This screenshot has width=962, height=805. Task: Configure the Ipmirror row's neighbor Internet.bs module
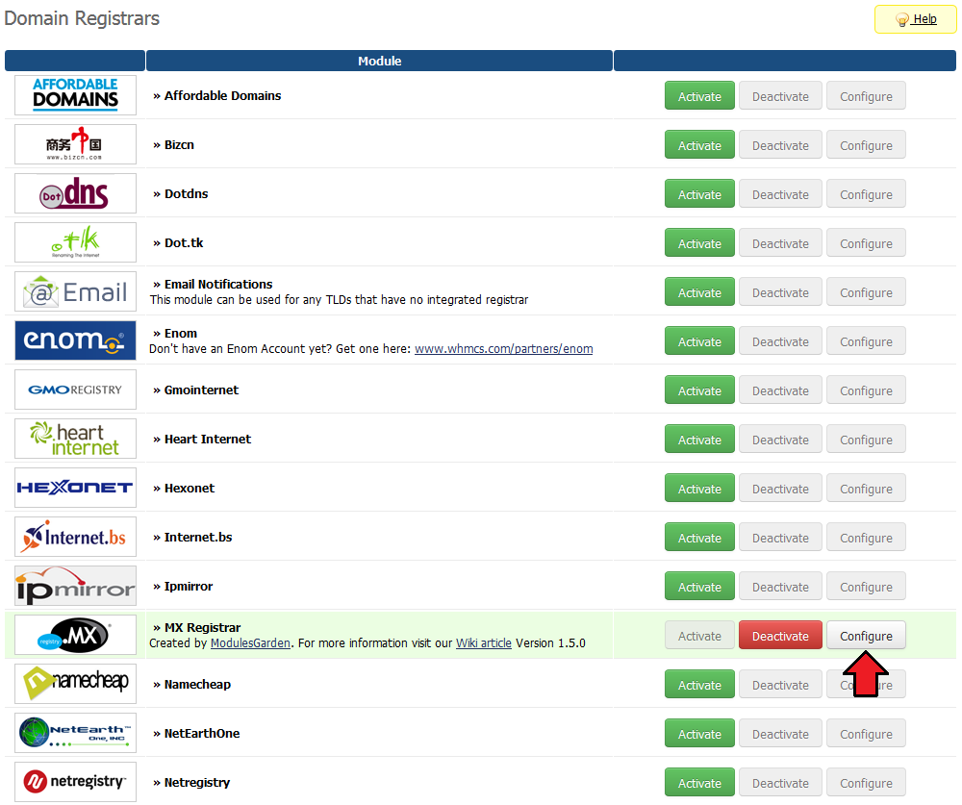866,538
